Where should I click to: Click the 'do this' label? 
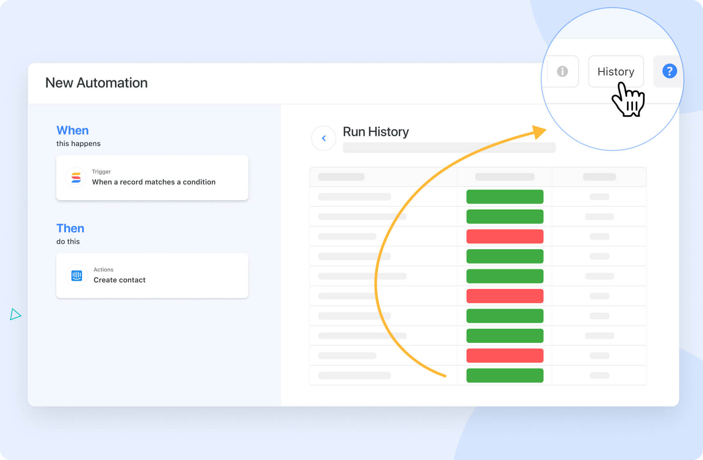point(68,241)
